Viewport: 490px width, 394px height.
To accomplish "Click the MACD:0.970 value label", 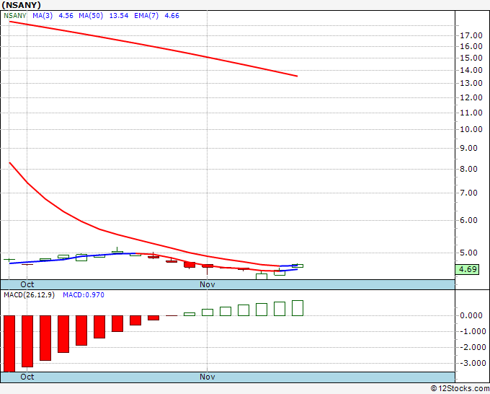I will point(84,295).
